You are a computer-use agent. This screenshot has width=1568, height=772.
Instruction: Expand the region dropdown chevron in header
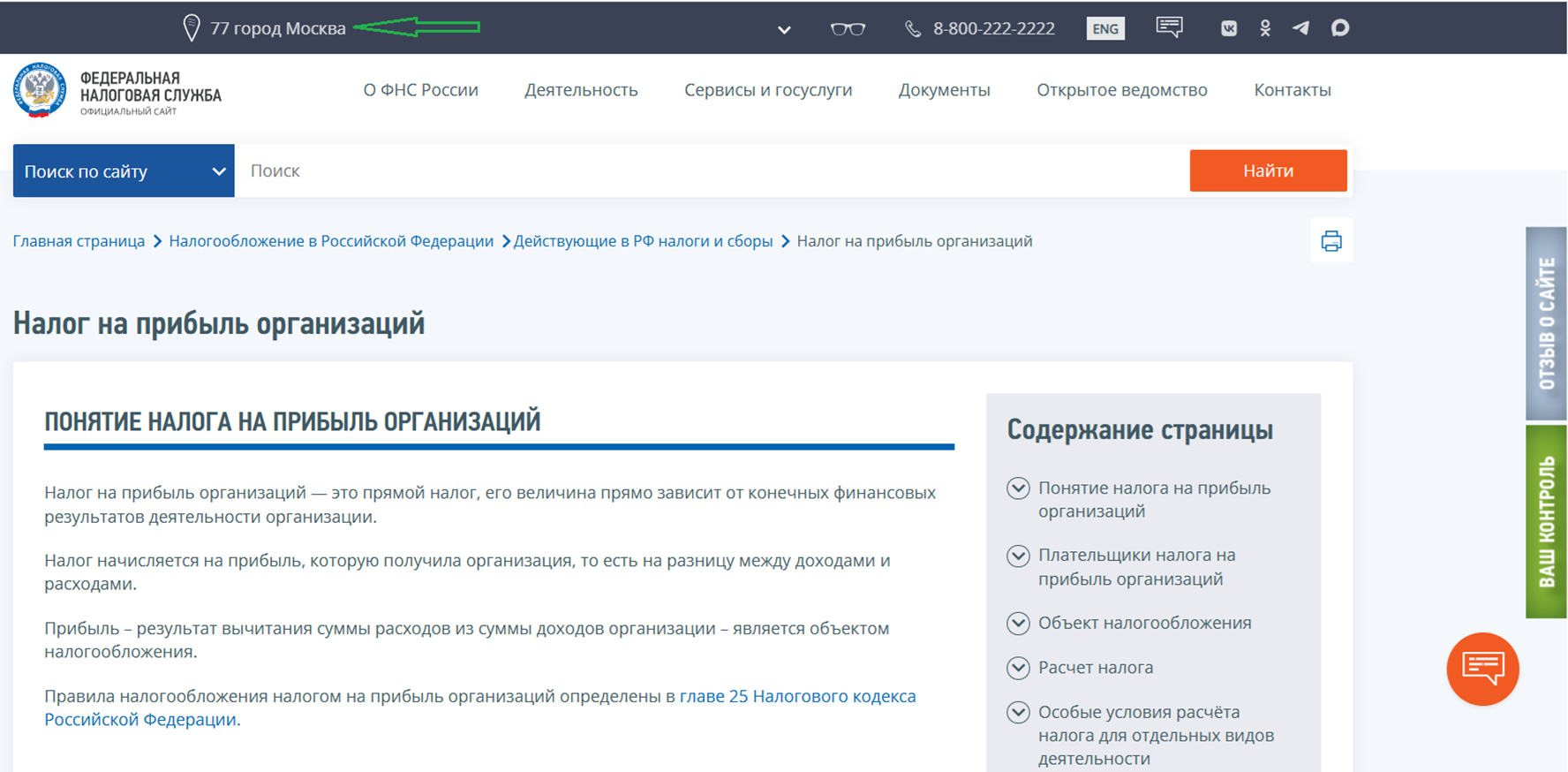coord(783,30)
